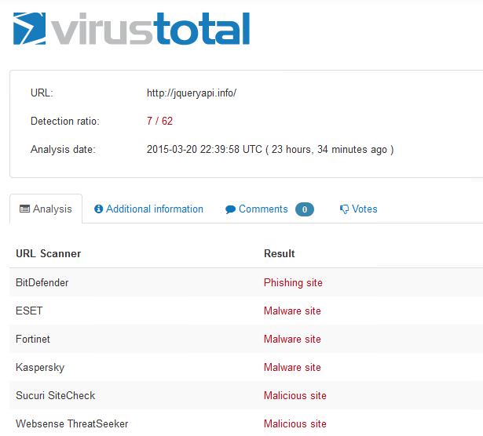This screenshot has width=483, height=436.
Task: Switch to the Votes tab
Action: 359,209
